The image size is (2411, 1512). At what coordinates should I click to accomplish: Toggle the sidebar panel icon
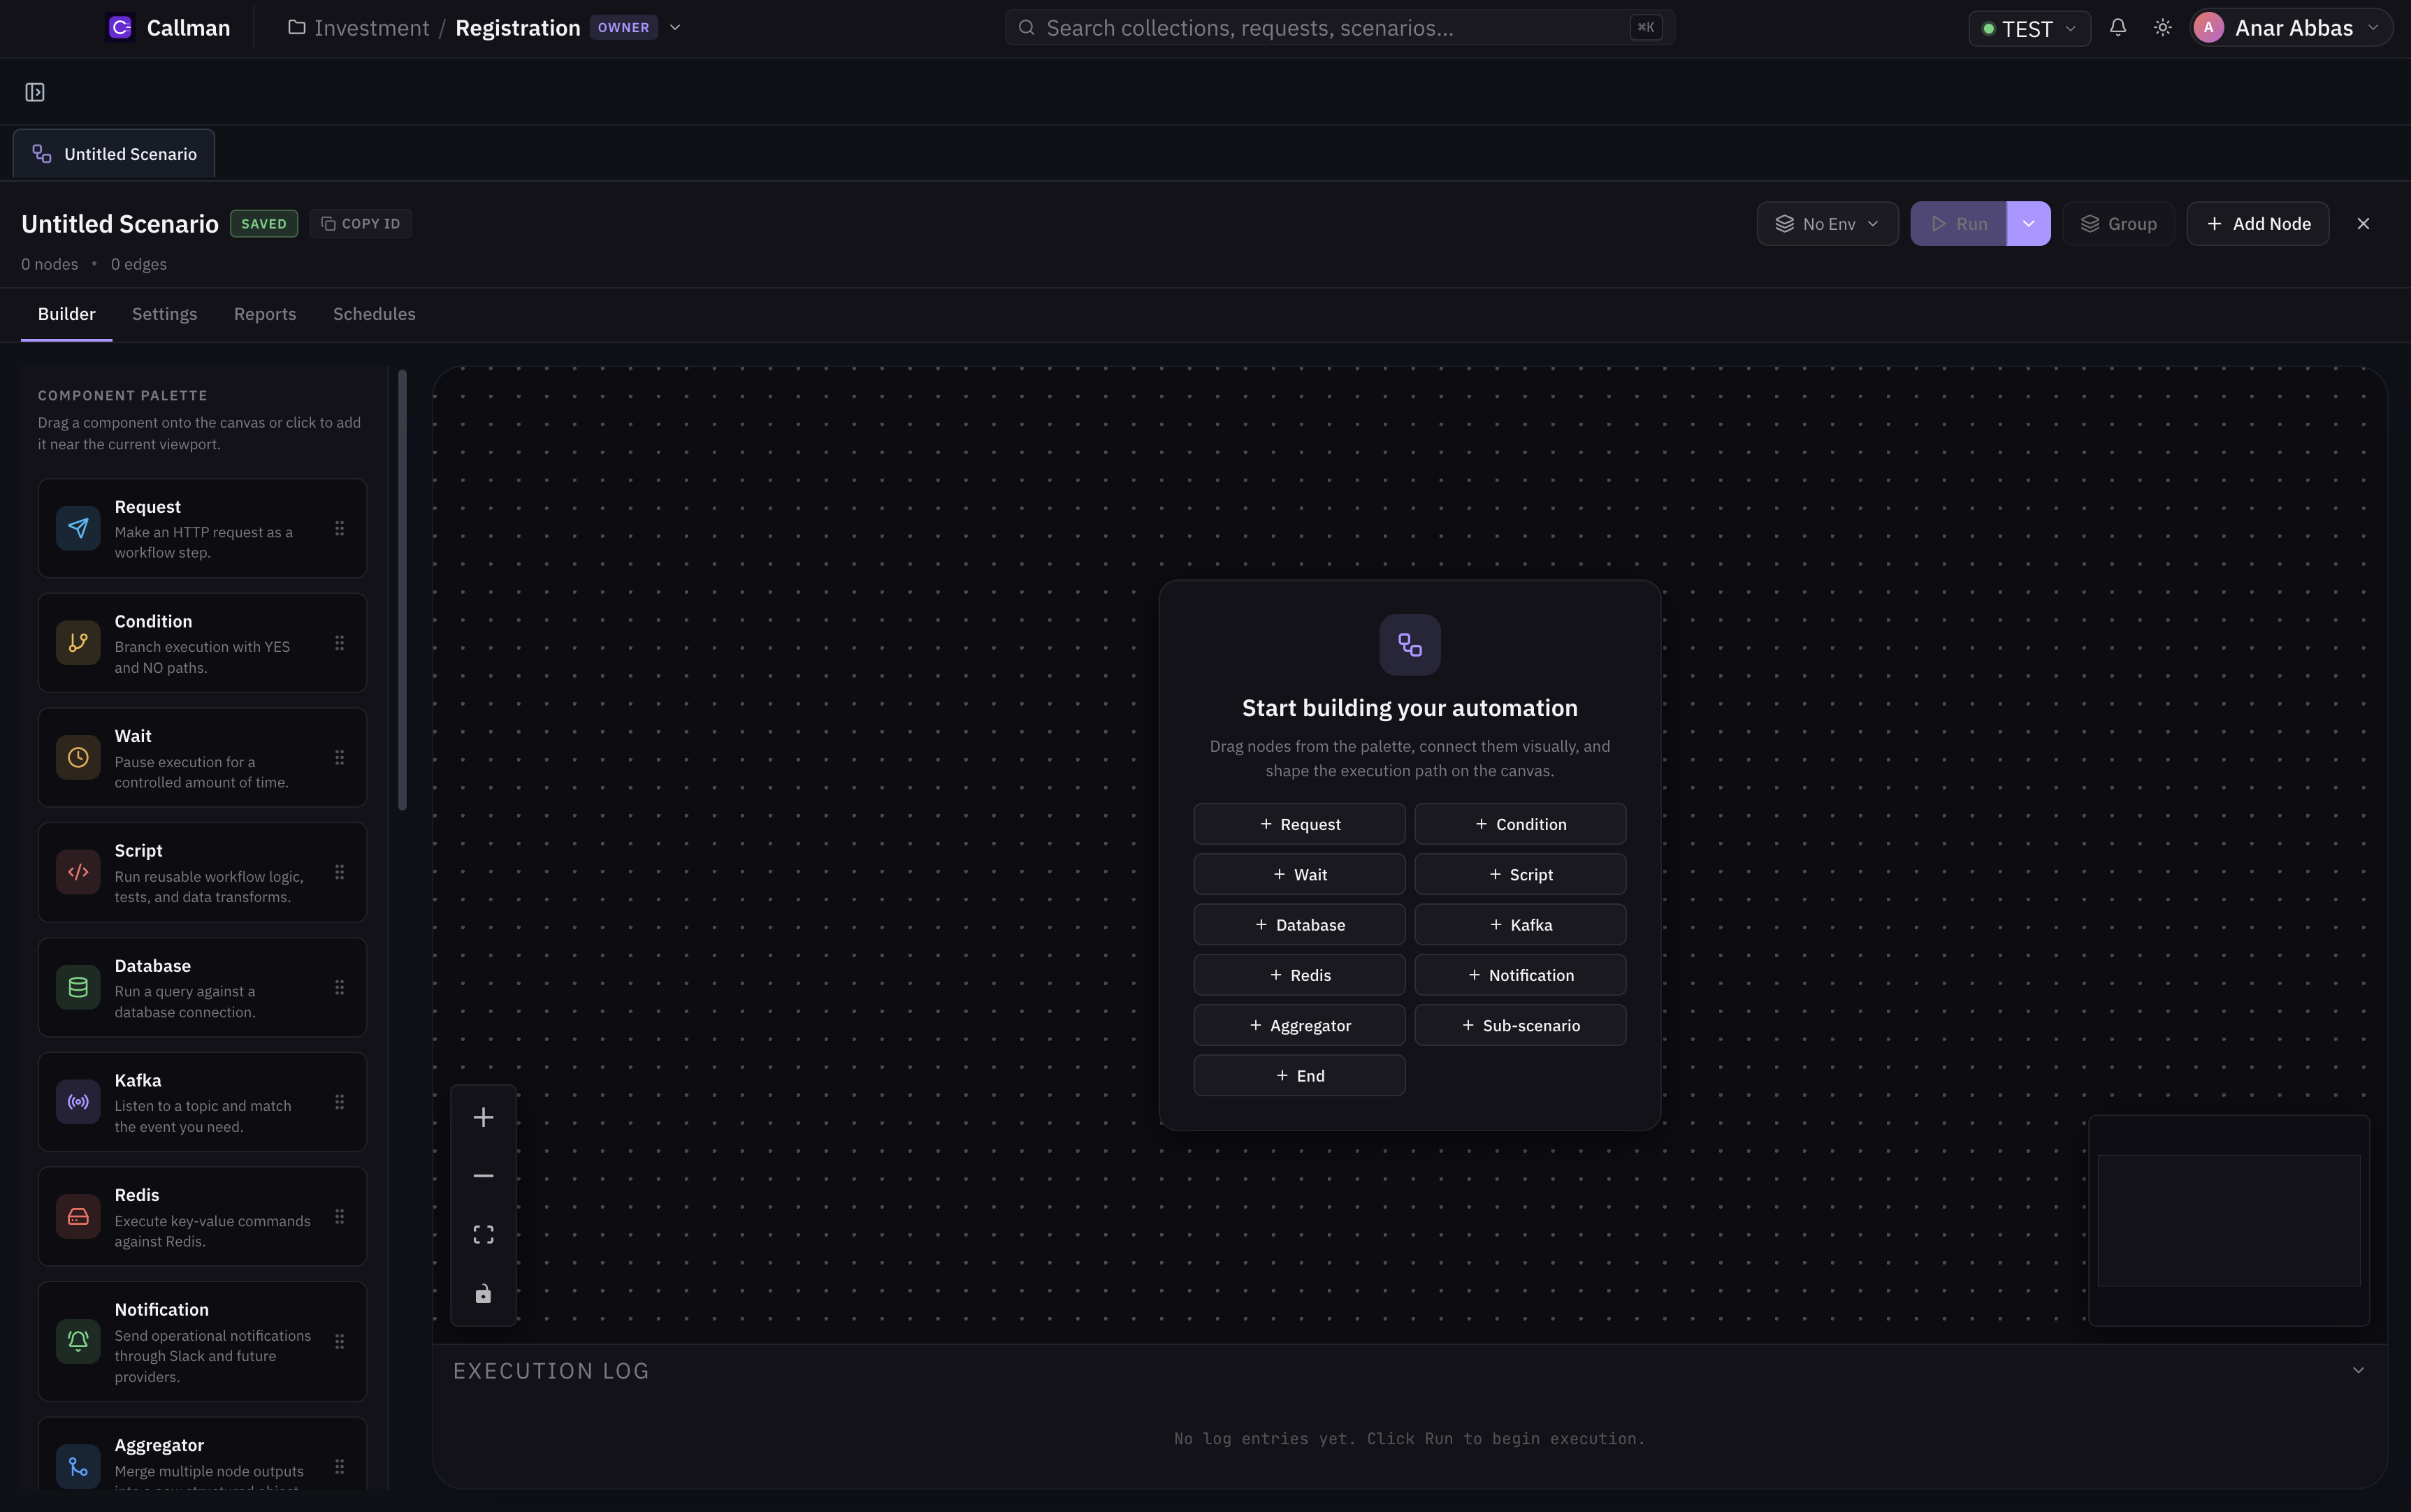point(35,92)
